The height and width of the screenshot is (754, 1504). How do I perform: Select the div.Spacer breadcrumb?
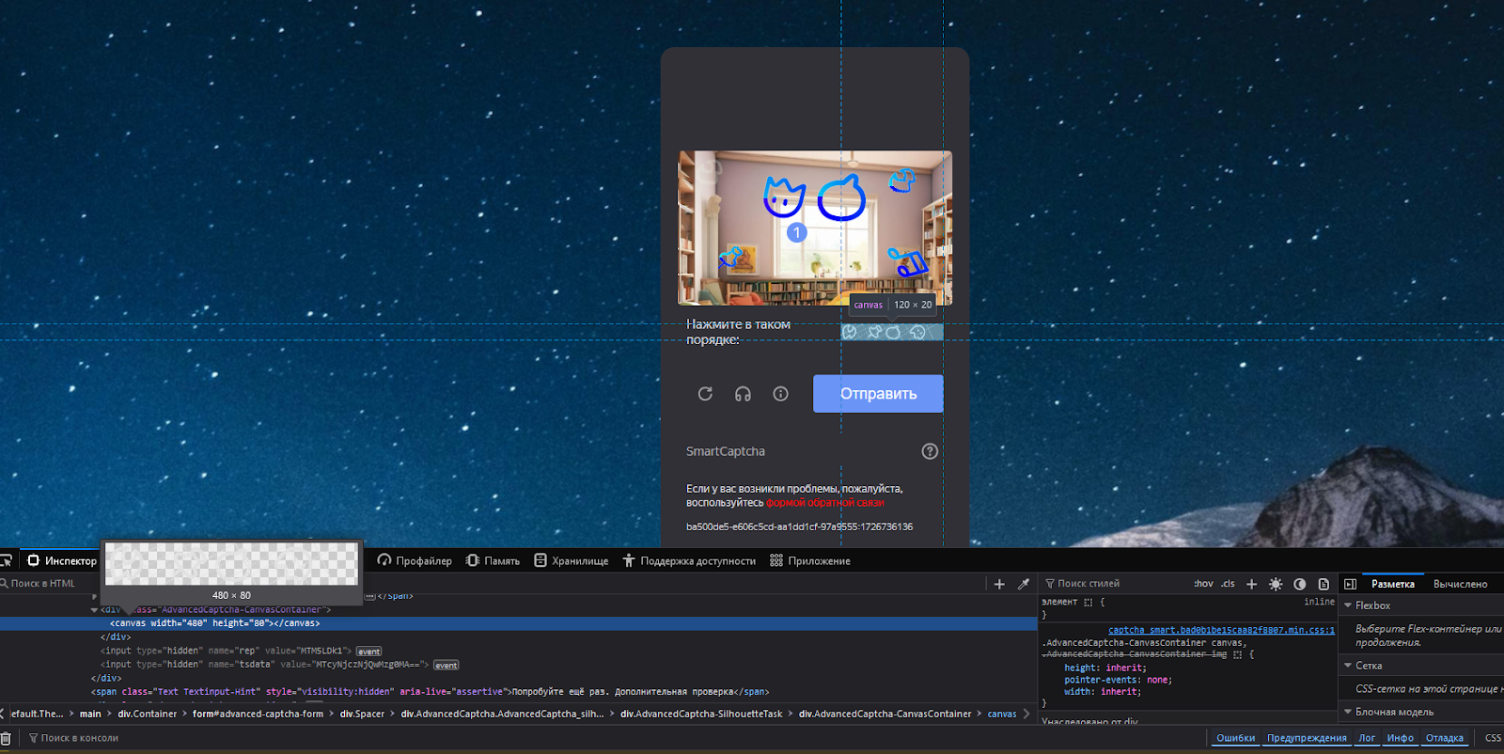point(362,714)
